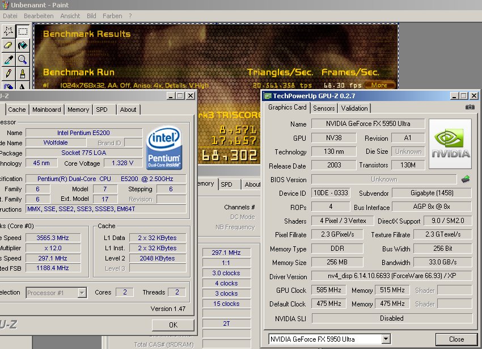Switch to the Cache tab in CPU-Z
This screenshot has width=482, height=349.
17,110
